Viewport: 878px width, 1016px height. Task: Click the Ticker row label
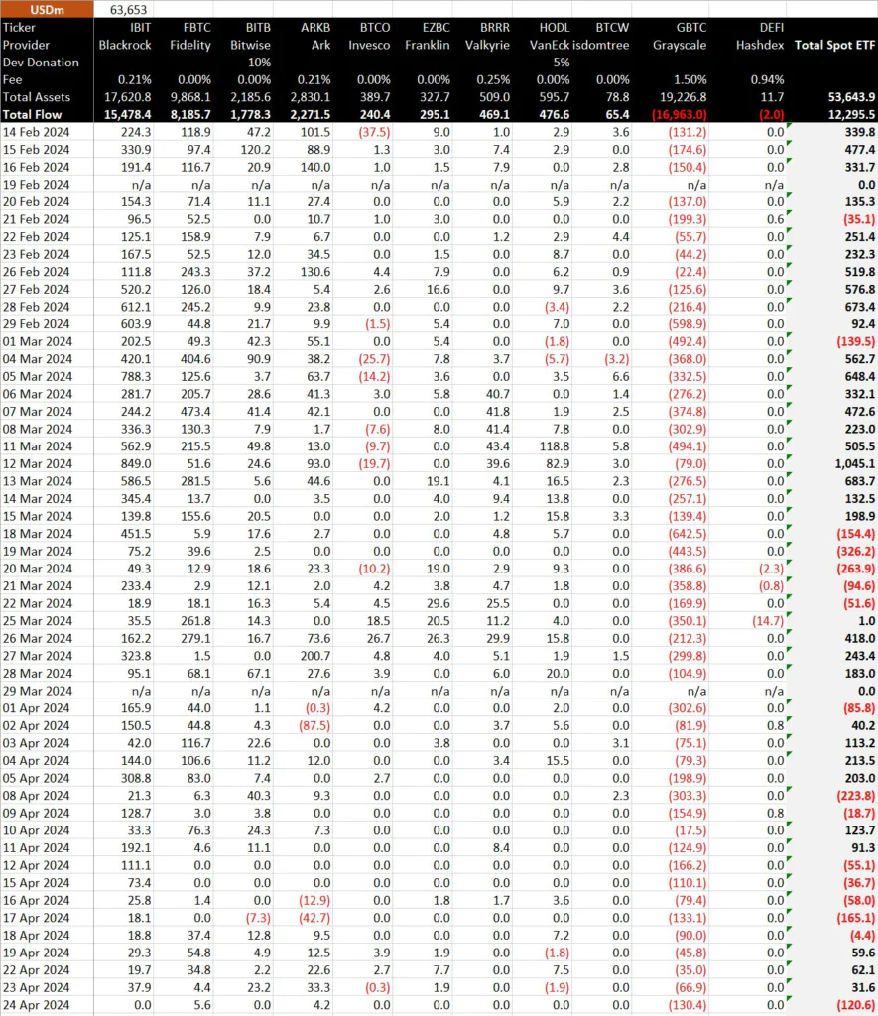(19, 27)
